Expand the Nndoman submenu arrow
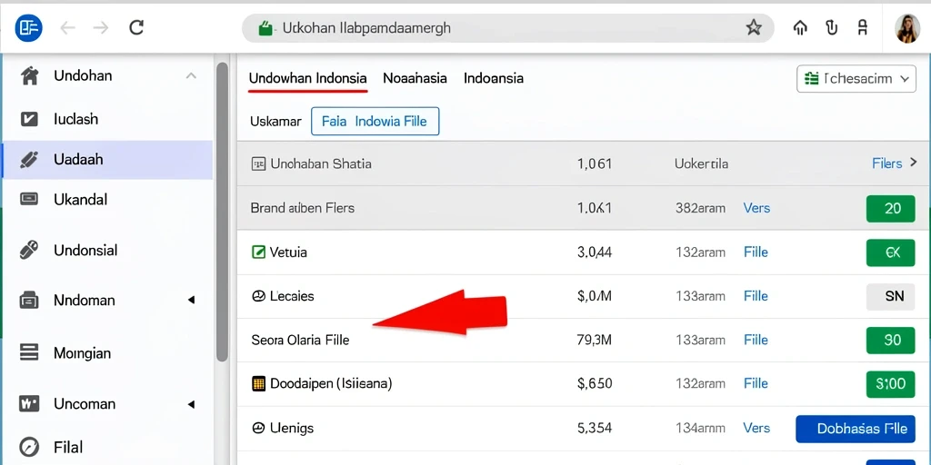Viewport: 931px width, 465px height. point(191,300)
